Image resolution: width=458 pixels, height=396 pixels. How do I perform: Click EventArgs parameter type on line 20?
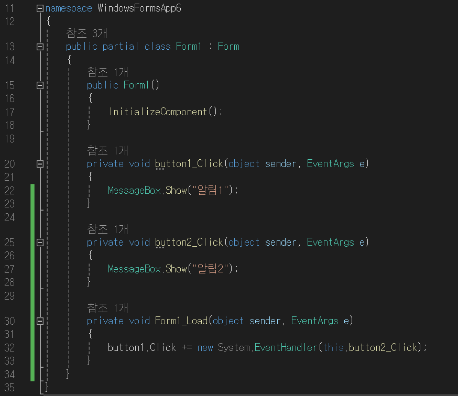point(330,163)
